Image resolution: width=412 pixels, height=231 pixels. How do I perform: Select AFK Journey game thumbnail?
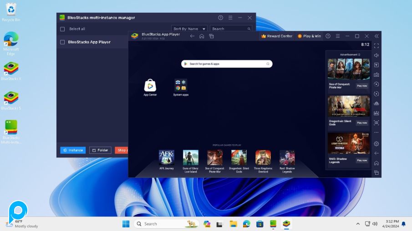coord(166,158)
